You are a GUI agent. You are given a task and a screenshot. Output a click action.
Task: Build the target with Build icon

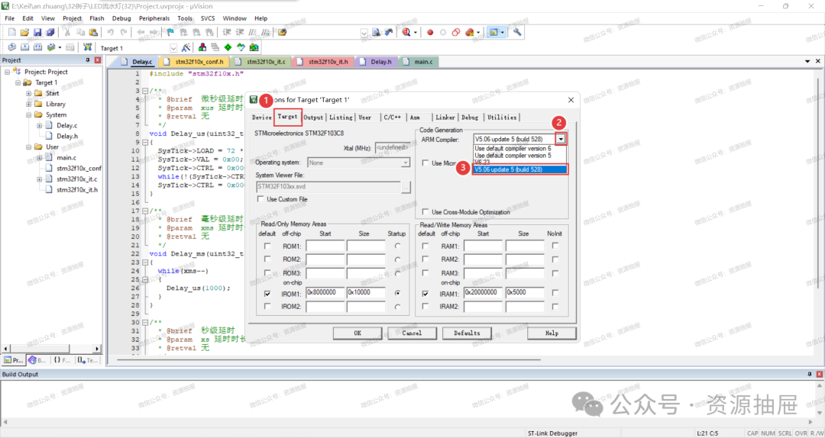24,47
